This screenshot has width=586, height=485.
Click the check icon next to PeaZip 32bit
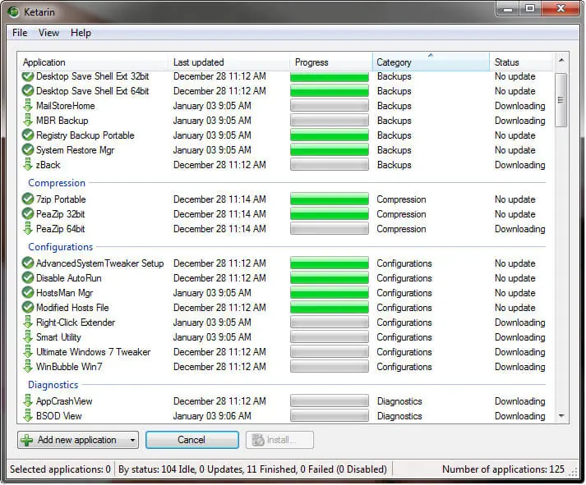click(x=28, y=213)
